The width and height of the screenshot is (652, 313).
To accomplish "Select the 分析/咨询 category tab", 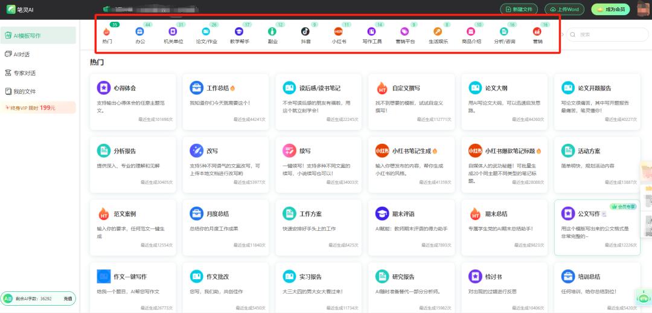I will tap(504, 35).
